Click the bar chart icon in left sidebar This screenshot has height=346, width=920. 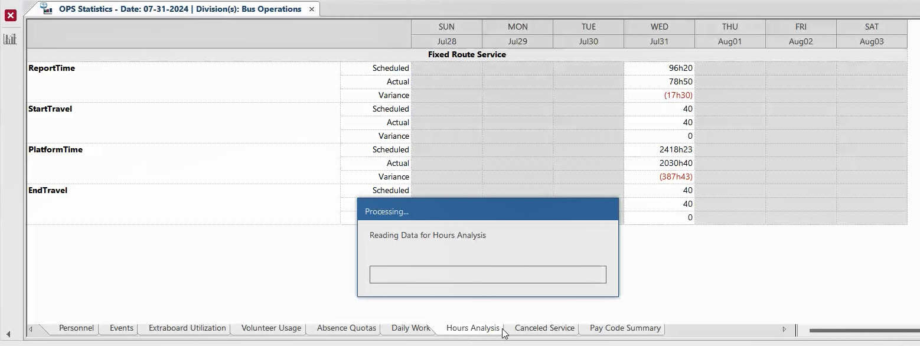[10, 39]
